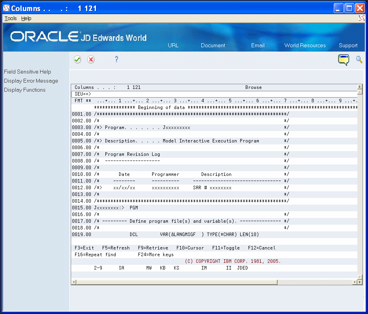Screen dimensions: 368x314
Task: Click the JD Edwards icon in menu bar
Action: [362, 18]
